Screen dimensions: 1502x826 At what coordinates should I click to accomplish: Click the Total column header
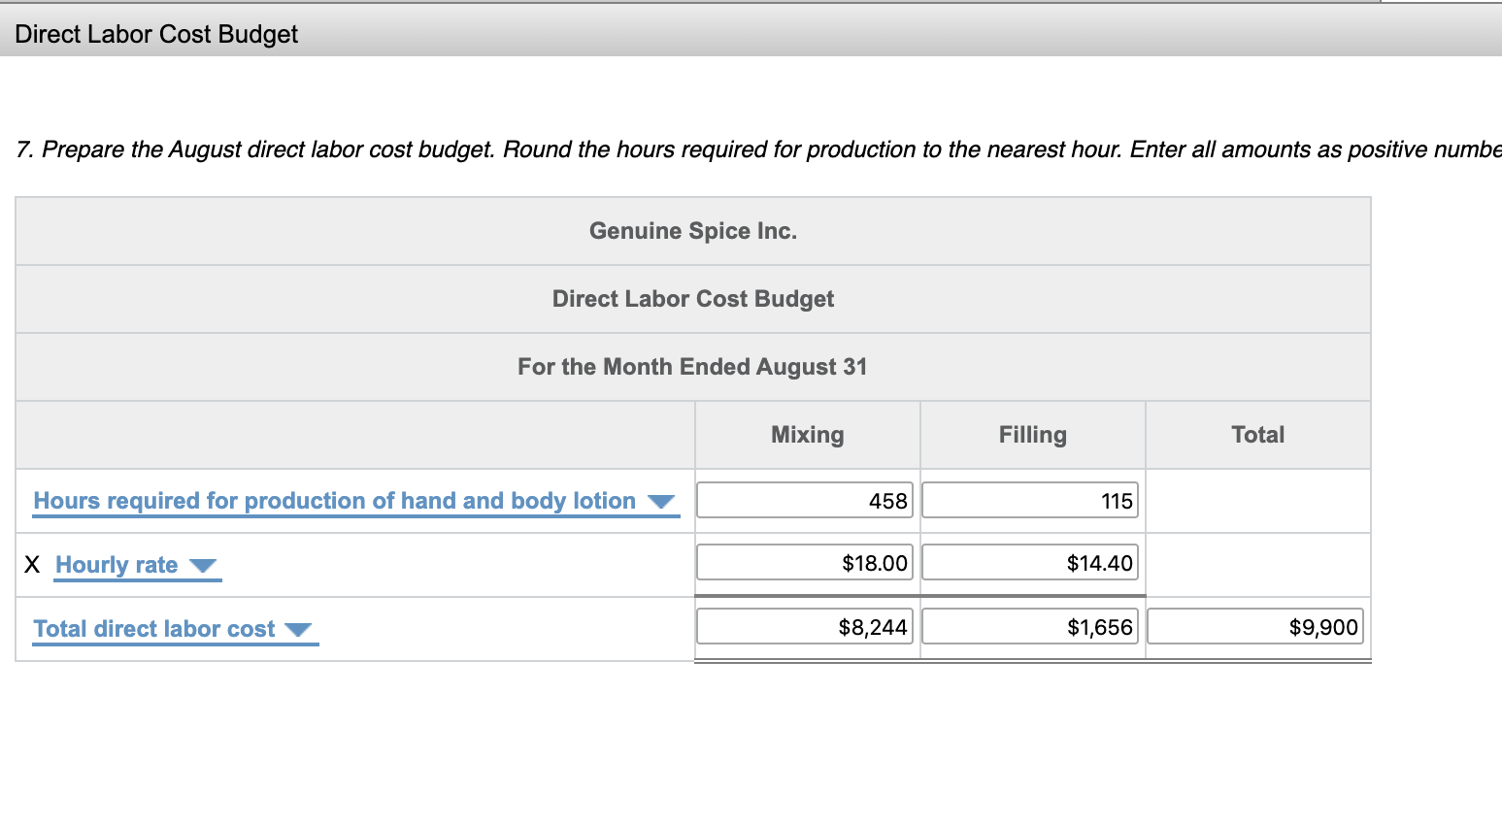(x=1258, y=435)
